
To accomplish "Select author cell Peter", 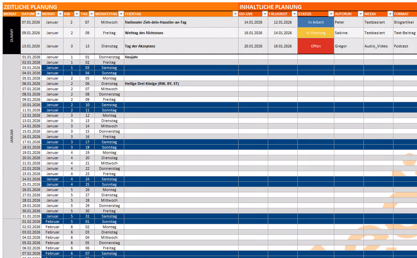I will click(349, 22).
